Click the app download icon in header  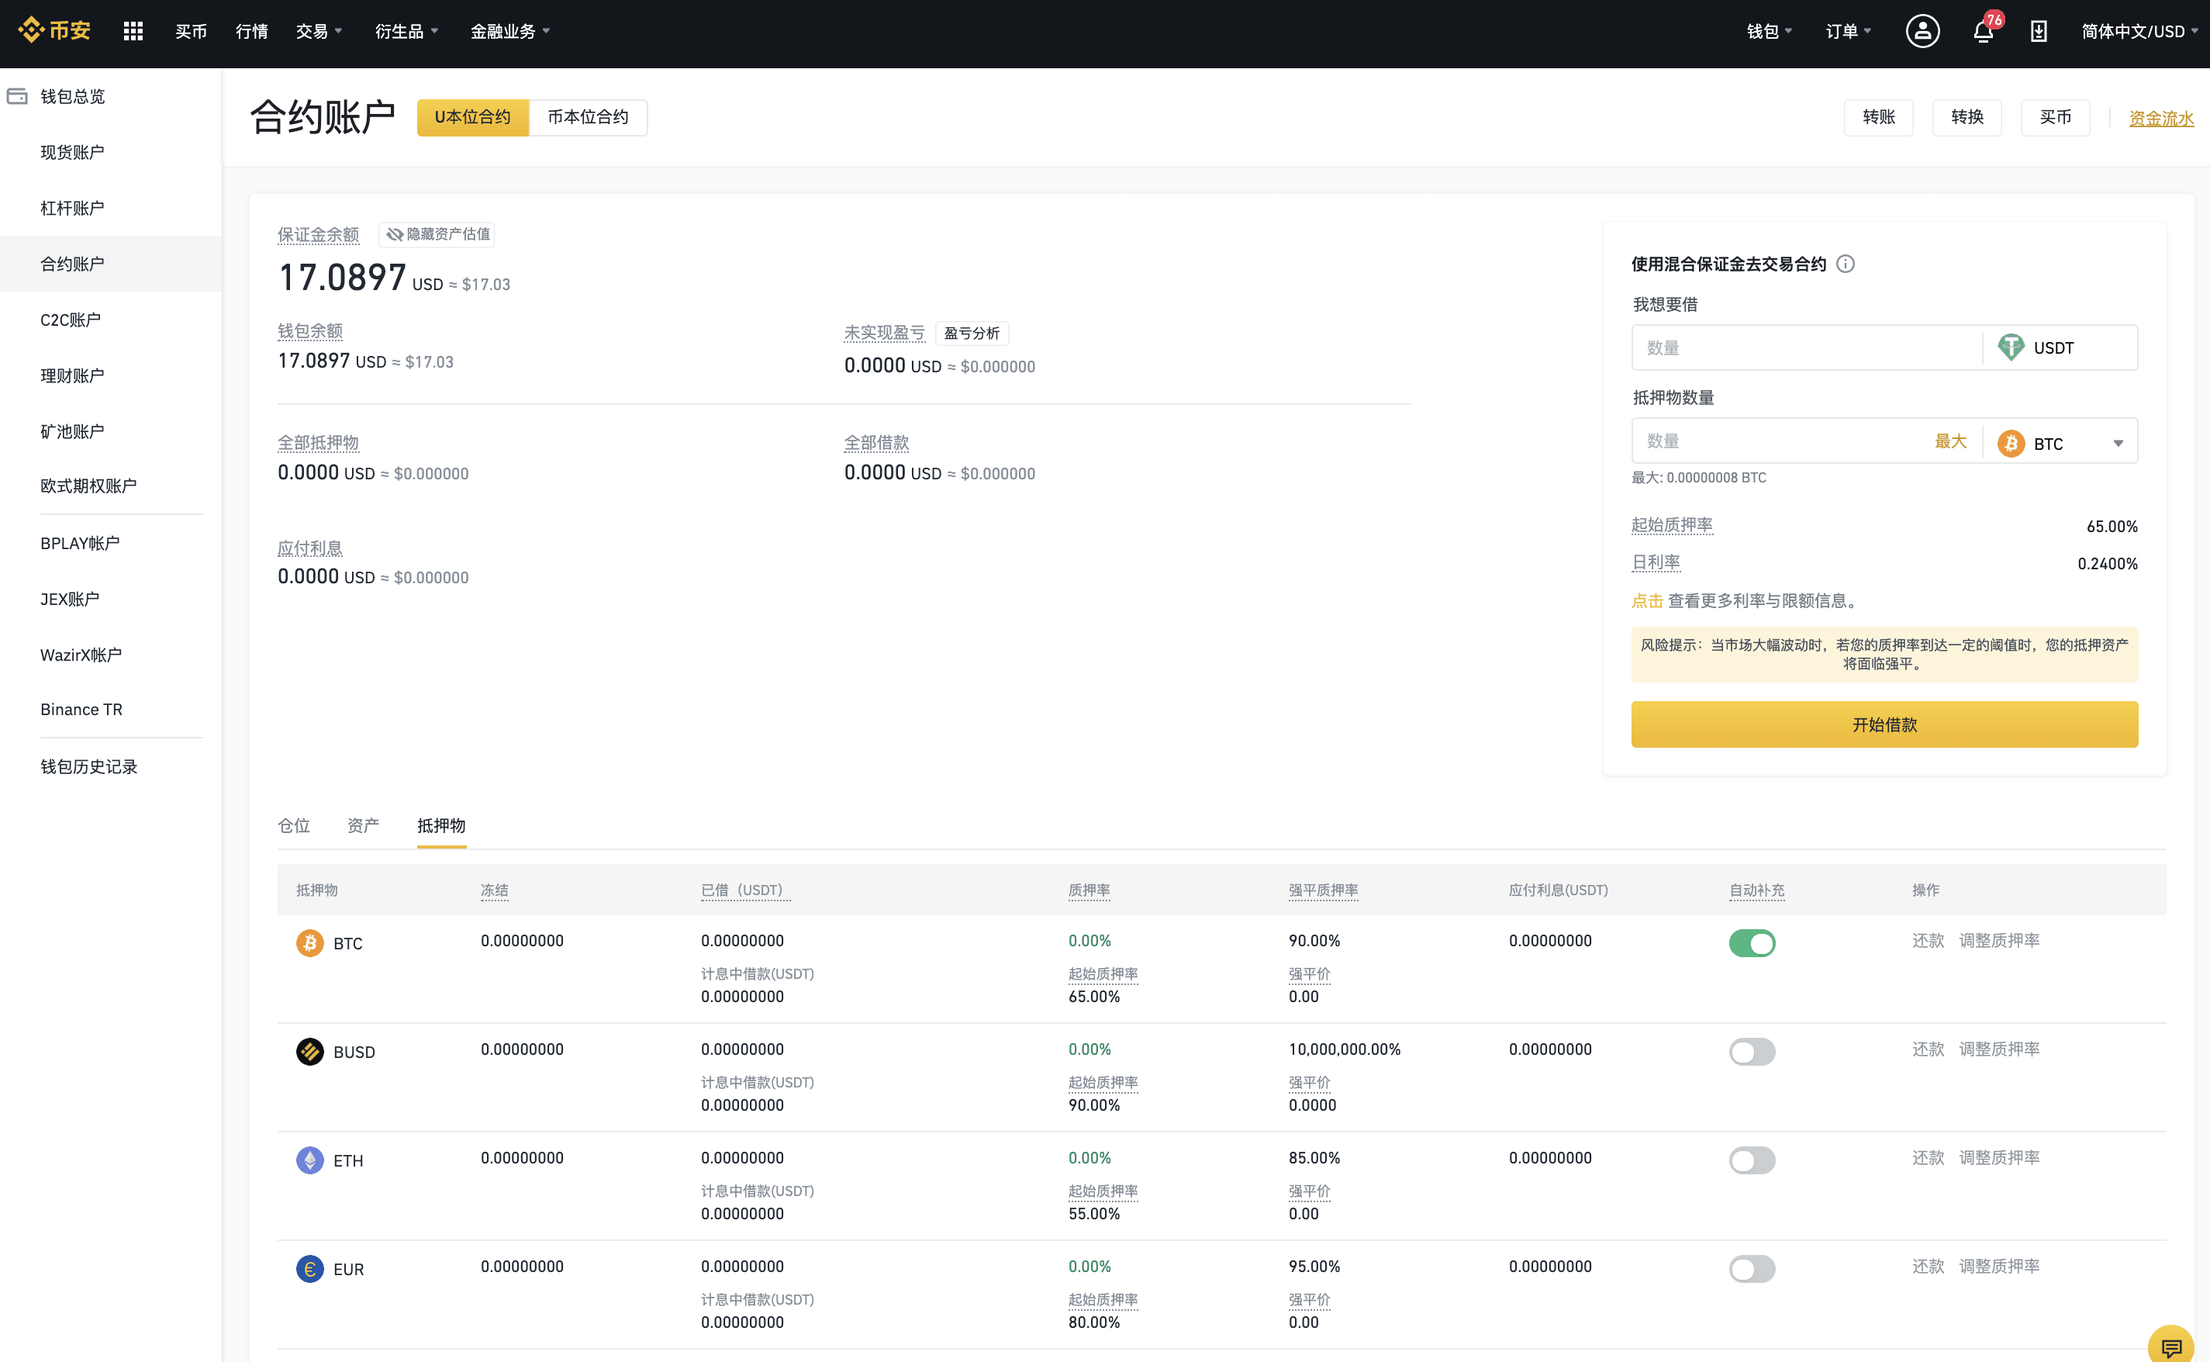2039,33
